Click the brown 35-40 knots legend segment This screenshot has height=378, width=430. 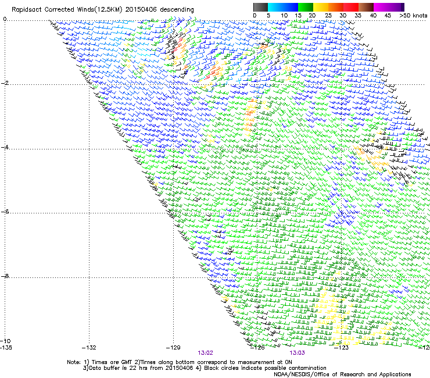366,7
